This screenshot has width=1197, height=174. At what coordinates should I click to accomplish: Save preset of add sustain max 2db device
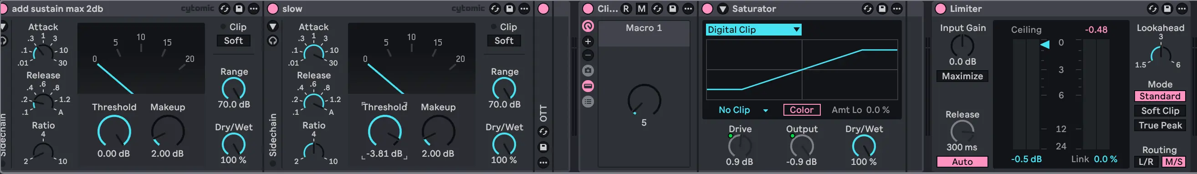(x=239, y=8)
